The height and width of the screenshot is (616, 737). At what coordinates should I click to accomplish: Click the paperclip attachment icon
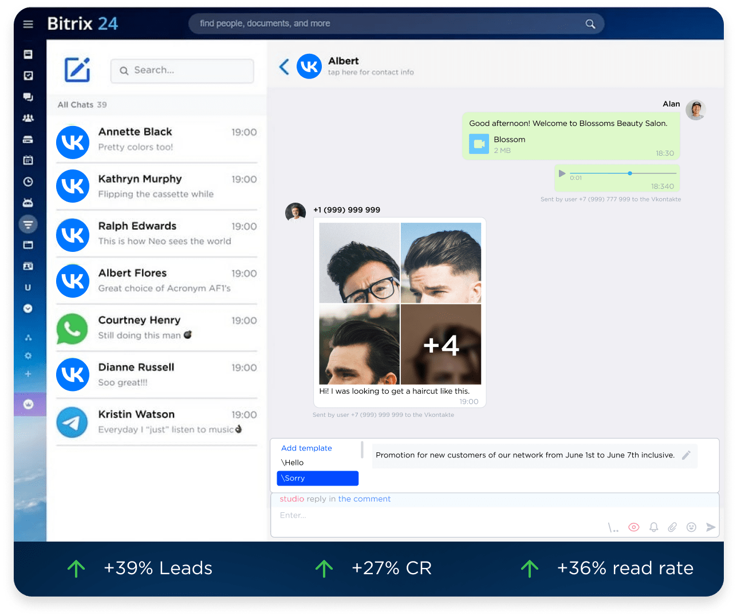click(x=672, y=527)
